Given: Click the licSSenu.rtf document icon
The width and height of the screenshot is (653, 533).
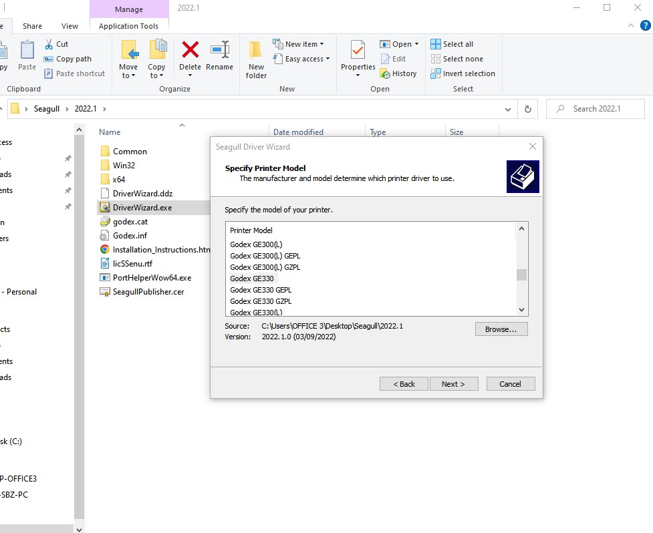Looking at the screenshot, I should [x=105, y=264].
